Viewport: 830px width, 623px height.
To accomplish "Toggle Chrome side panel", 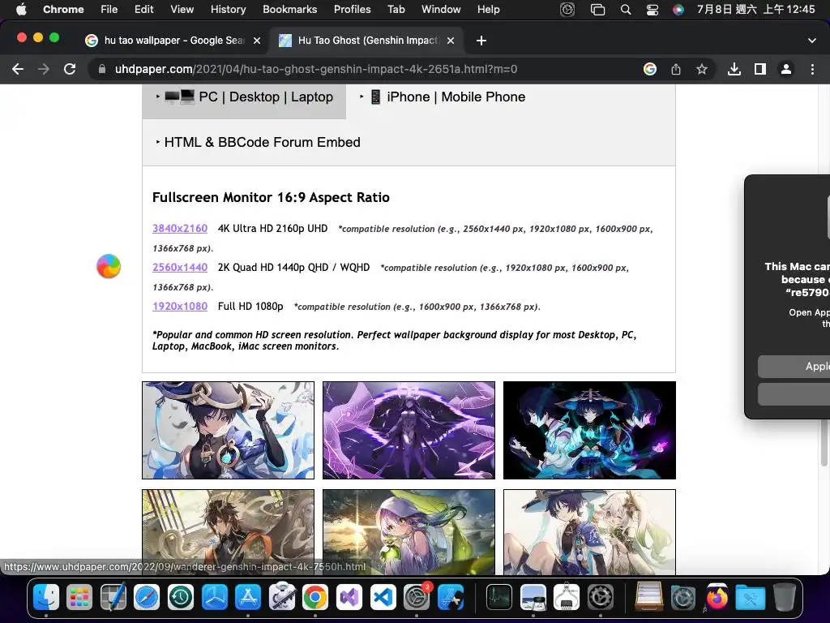I will [x=760, y=69].
